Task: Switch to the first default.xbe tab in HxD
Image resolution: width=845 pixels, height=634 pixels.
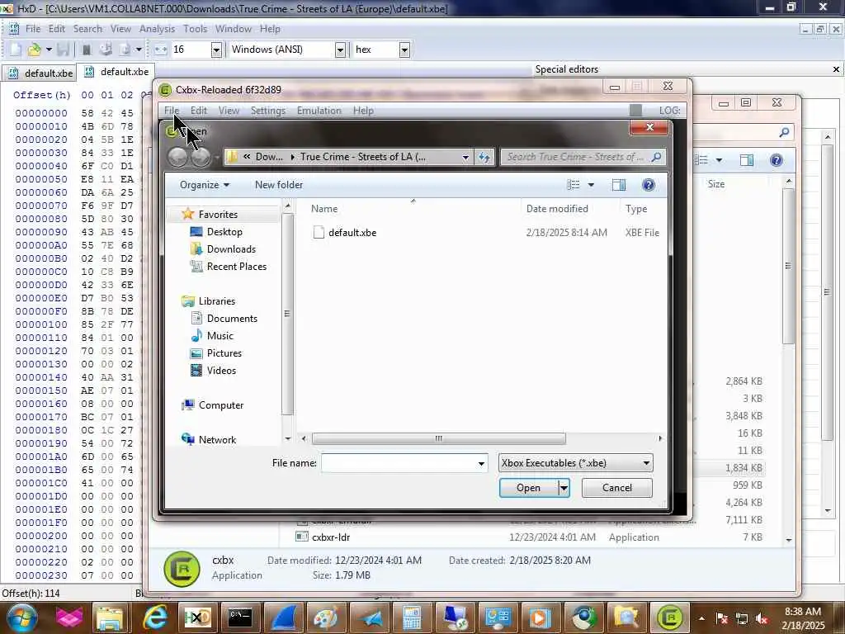Action: tap(40, 73)
